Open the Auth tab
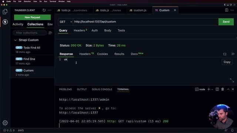Screen dimensions: 237x133 (x=95, y=30)
